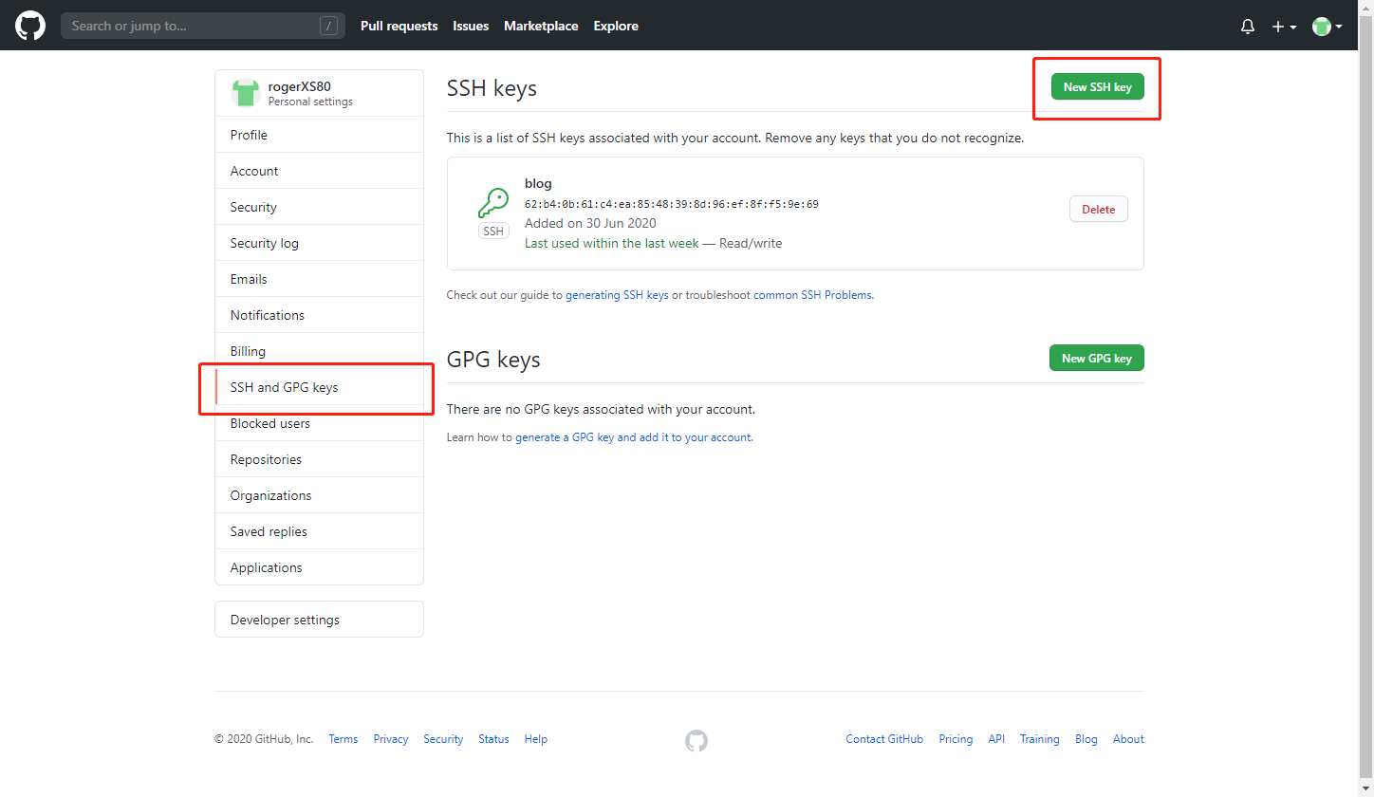Open Security link in footer
The image size is (1374, 797).
[x=443, y=739]
